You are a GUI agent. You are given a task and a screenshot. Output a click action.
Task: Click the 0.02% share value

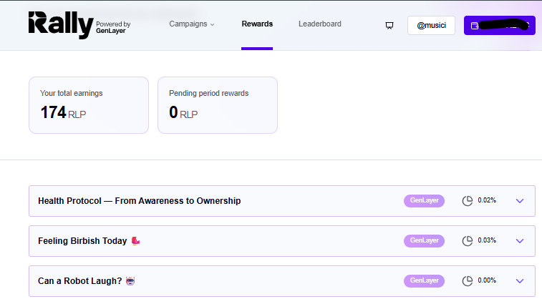[487, 200]
